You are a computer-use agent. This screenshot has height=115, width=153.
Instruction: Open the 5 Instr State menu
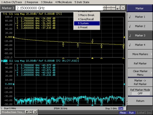(x=82, y=2)
